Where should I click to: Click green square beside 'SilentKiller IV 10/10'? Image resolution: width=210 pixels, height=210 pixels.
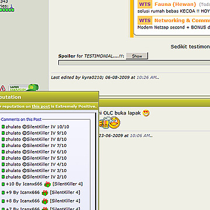coord(3,127)
